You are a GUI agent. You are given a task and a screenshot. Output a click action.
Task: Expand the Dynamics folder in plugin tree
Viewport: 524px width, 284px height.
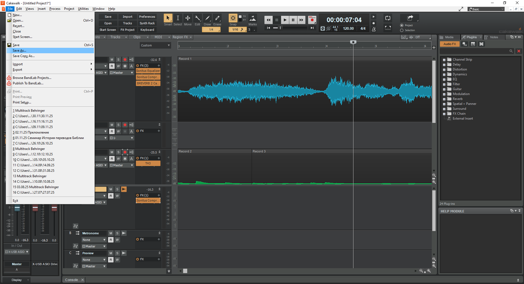tap(444, 75)
